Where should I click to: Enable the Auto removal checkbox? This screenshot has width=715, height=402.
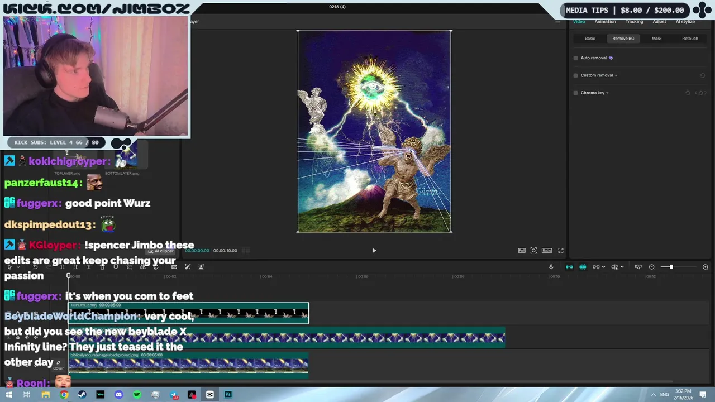pyautogui.click(x=576, y=58)
